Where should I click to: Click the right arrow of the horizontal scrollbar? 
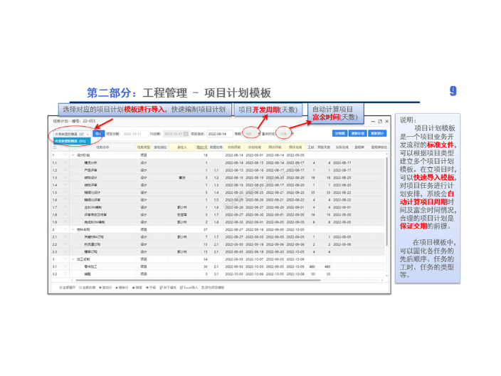tap(382, 280)
